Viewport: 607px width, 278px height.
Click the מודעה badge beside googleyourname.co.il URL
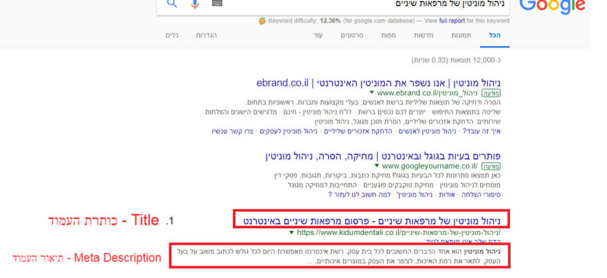tap(491, 166)
